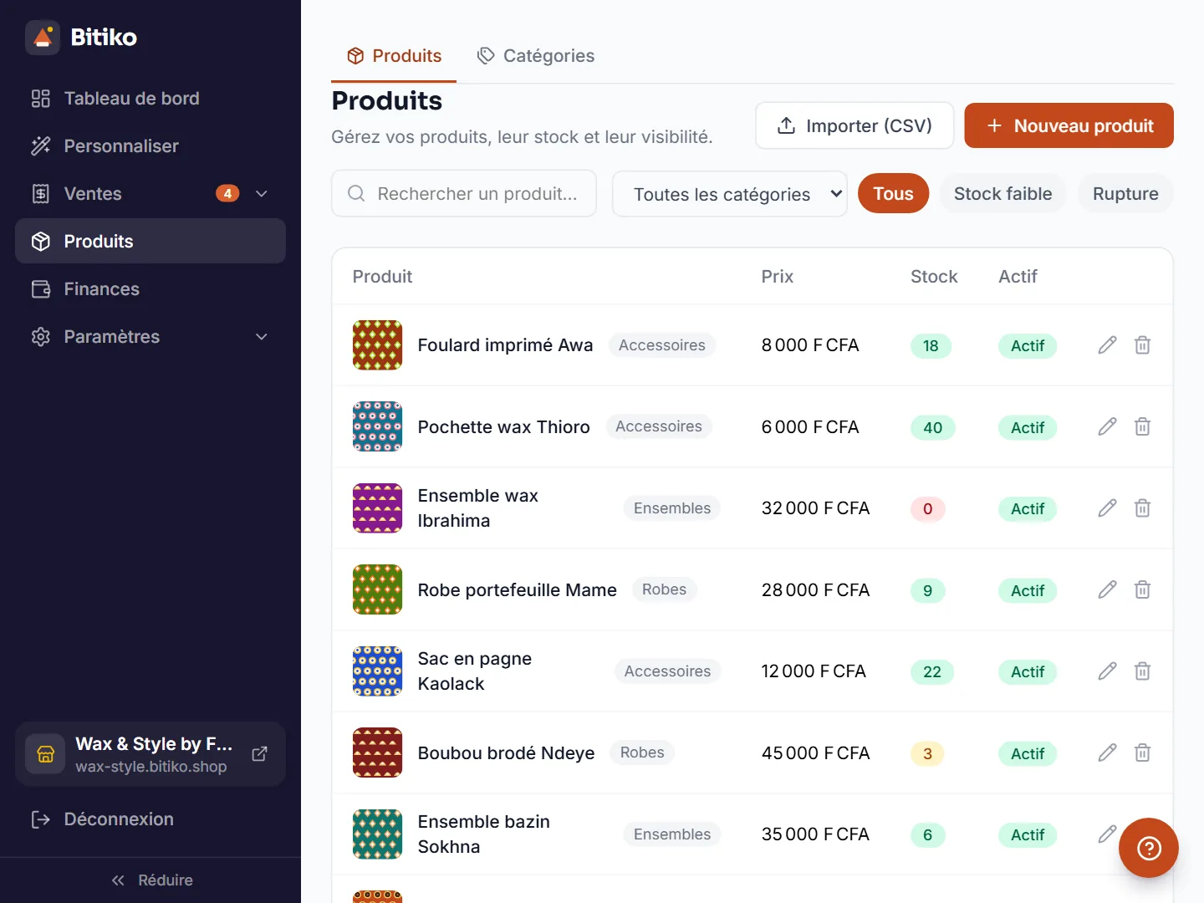Image resolution: width=1204 pixels, height=903 pixels.
Task: Toggle Actif status for Sac en pagne Kaolack
Action: [x=1028, y=672]
